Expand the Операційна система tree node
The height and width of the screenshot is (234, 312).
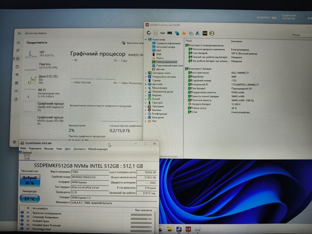coord(146,77)
